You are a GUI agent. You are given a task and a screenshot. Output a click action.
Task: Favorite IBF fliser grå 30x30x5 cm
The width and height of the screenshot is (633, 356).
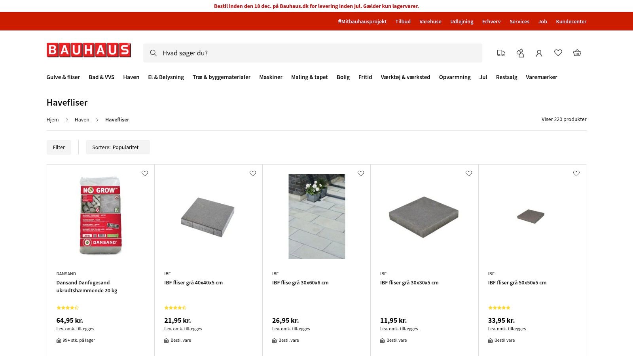pyautogui.click(x=469, y=173)
